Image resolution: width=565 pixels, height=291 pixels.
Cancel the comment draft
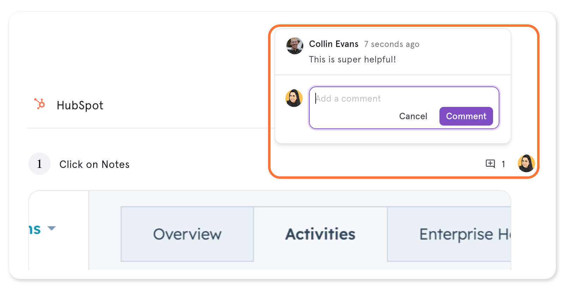click(x=413, y=116)
